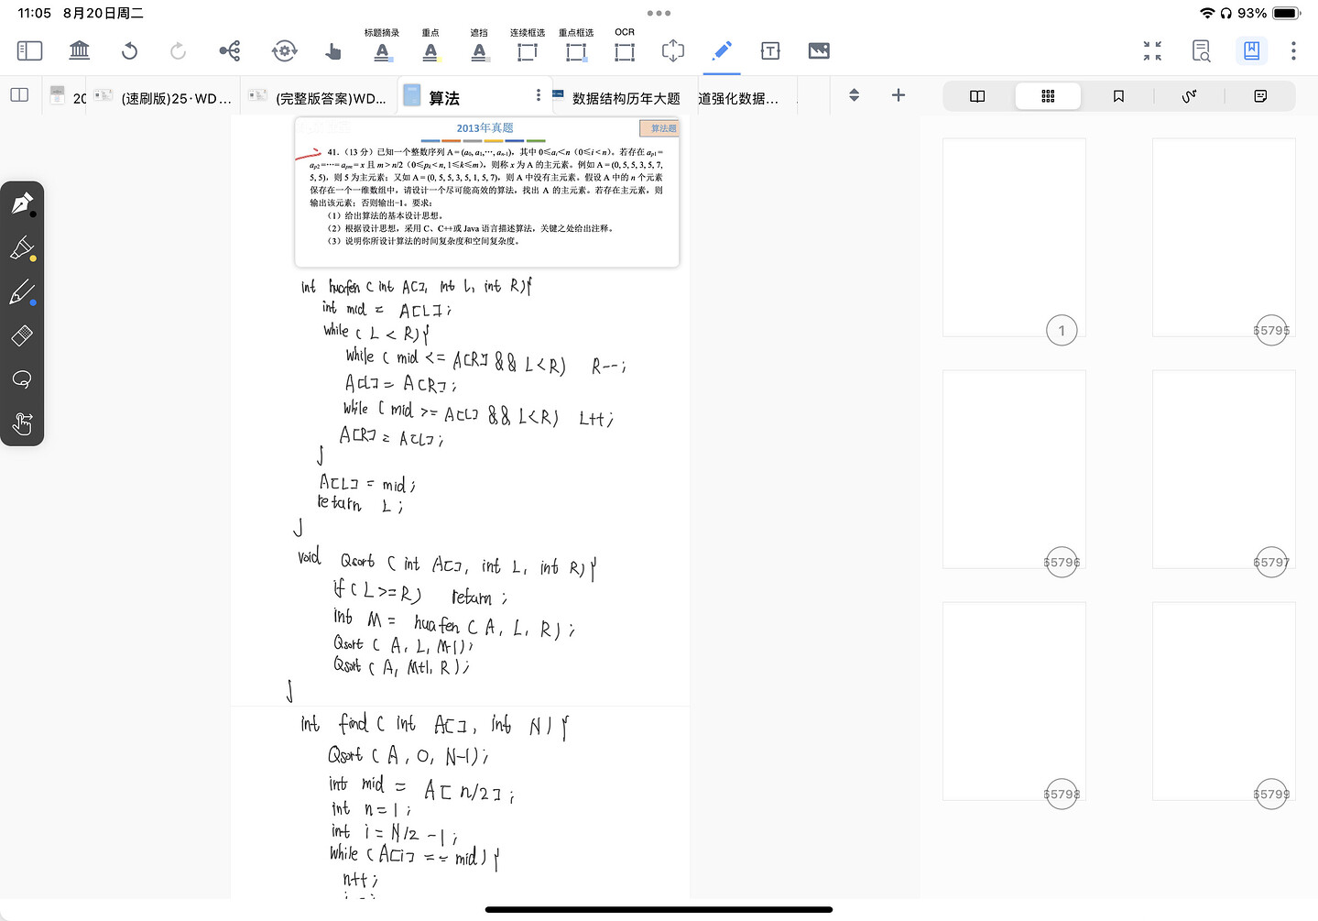Activate the OCR frame tool
This screenshot has height=921, width=1318.
click(x=625, y=46)
